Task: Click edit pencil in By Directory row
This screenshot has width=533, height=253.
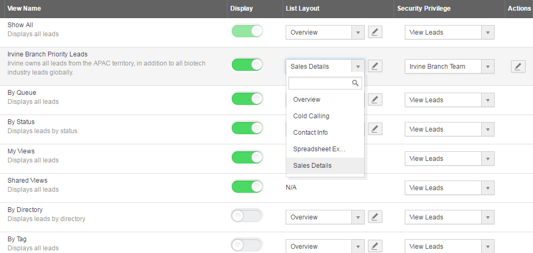Action: pos(375,217)
